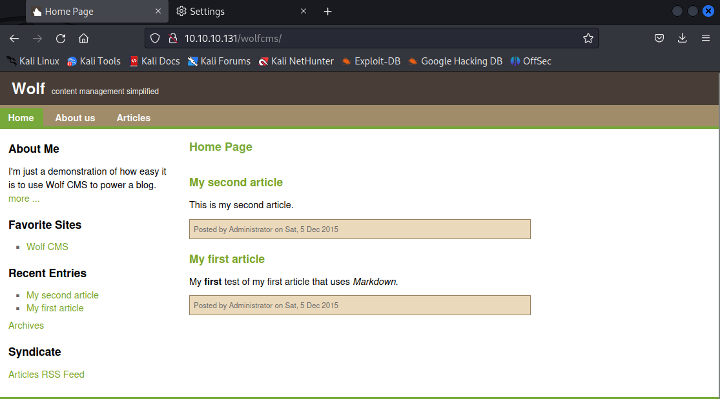The width and height of the screenshot is (720, 399).
Task: Reload the current page
Action: pos(61,38)
